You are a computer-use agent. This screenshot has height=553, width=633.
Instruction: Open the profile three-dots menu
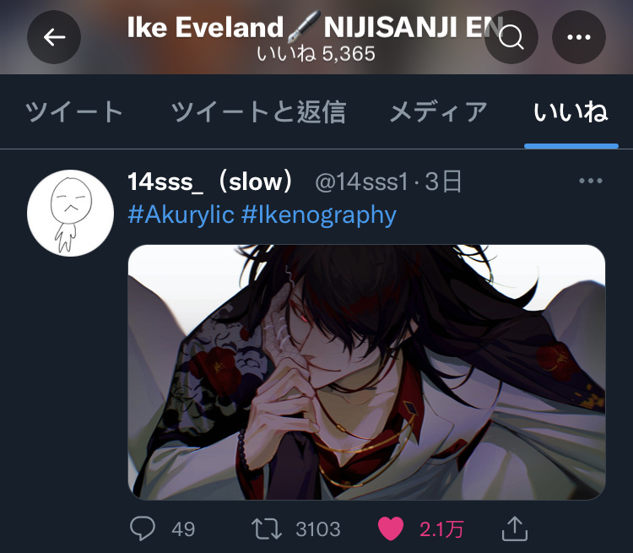(x=578, y=37)
